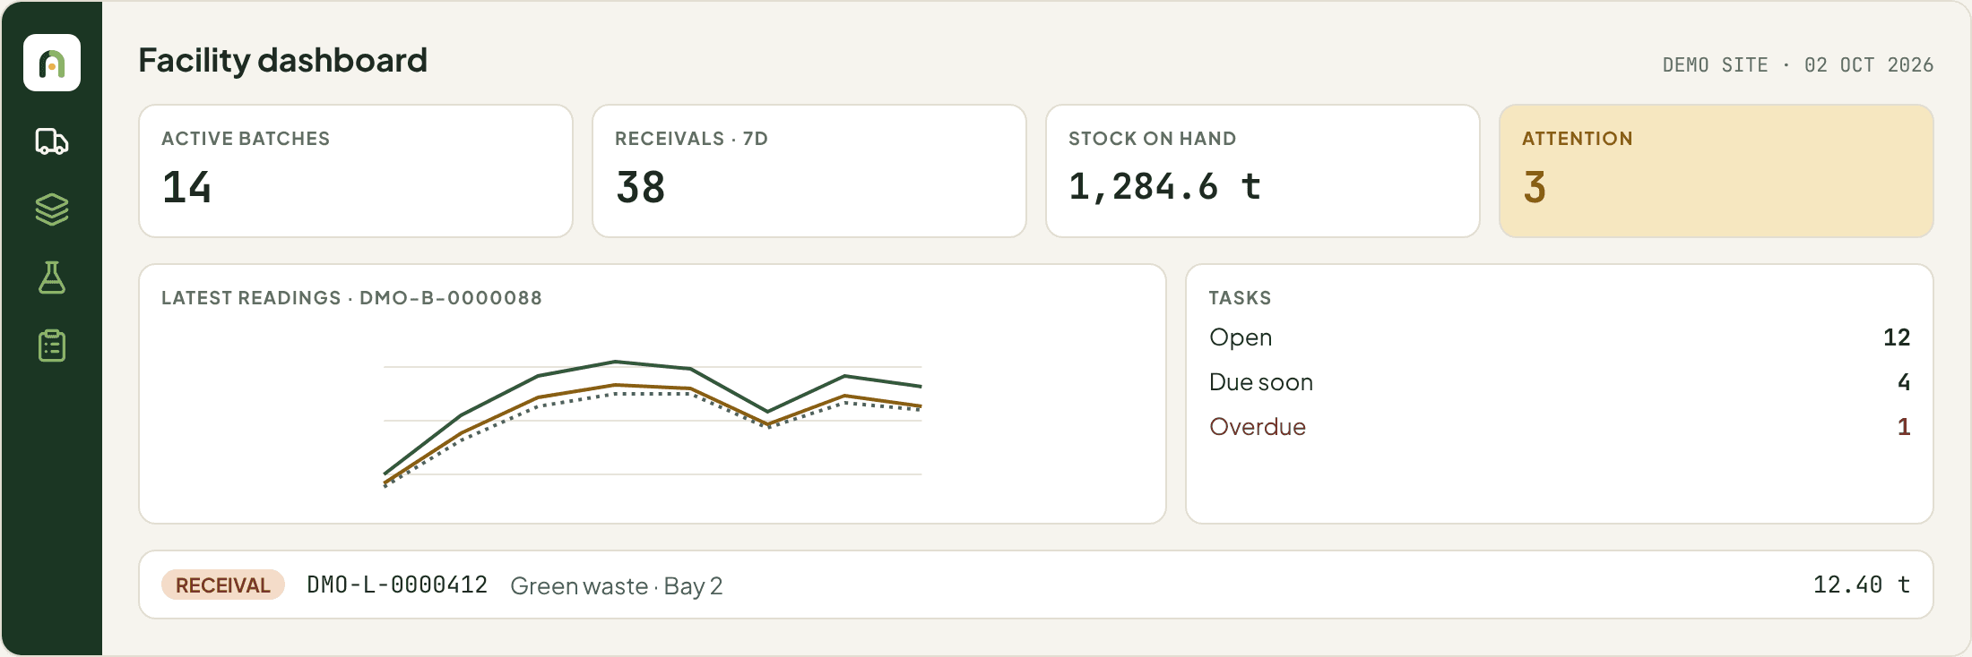Screen dimensions: 1972x657
Task: Click the 12.40 t weight value
Action: pyautogui.click(x=1862, y=584)
